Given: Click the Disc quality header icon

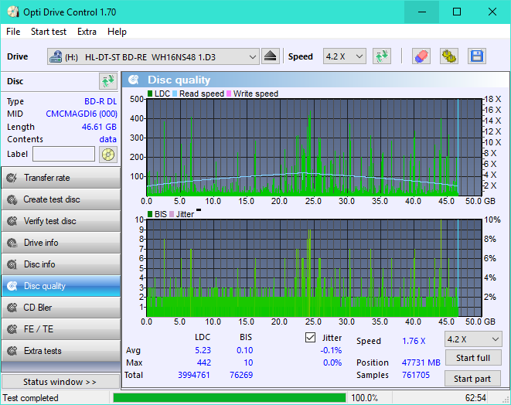Looking at the screenshot, I should click(x=133, y=80).
